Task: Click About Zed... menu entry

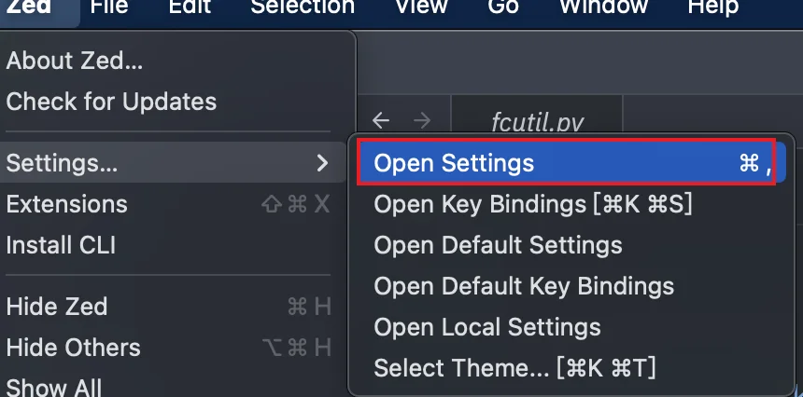Action: coord(75,61)
